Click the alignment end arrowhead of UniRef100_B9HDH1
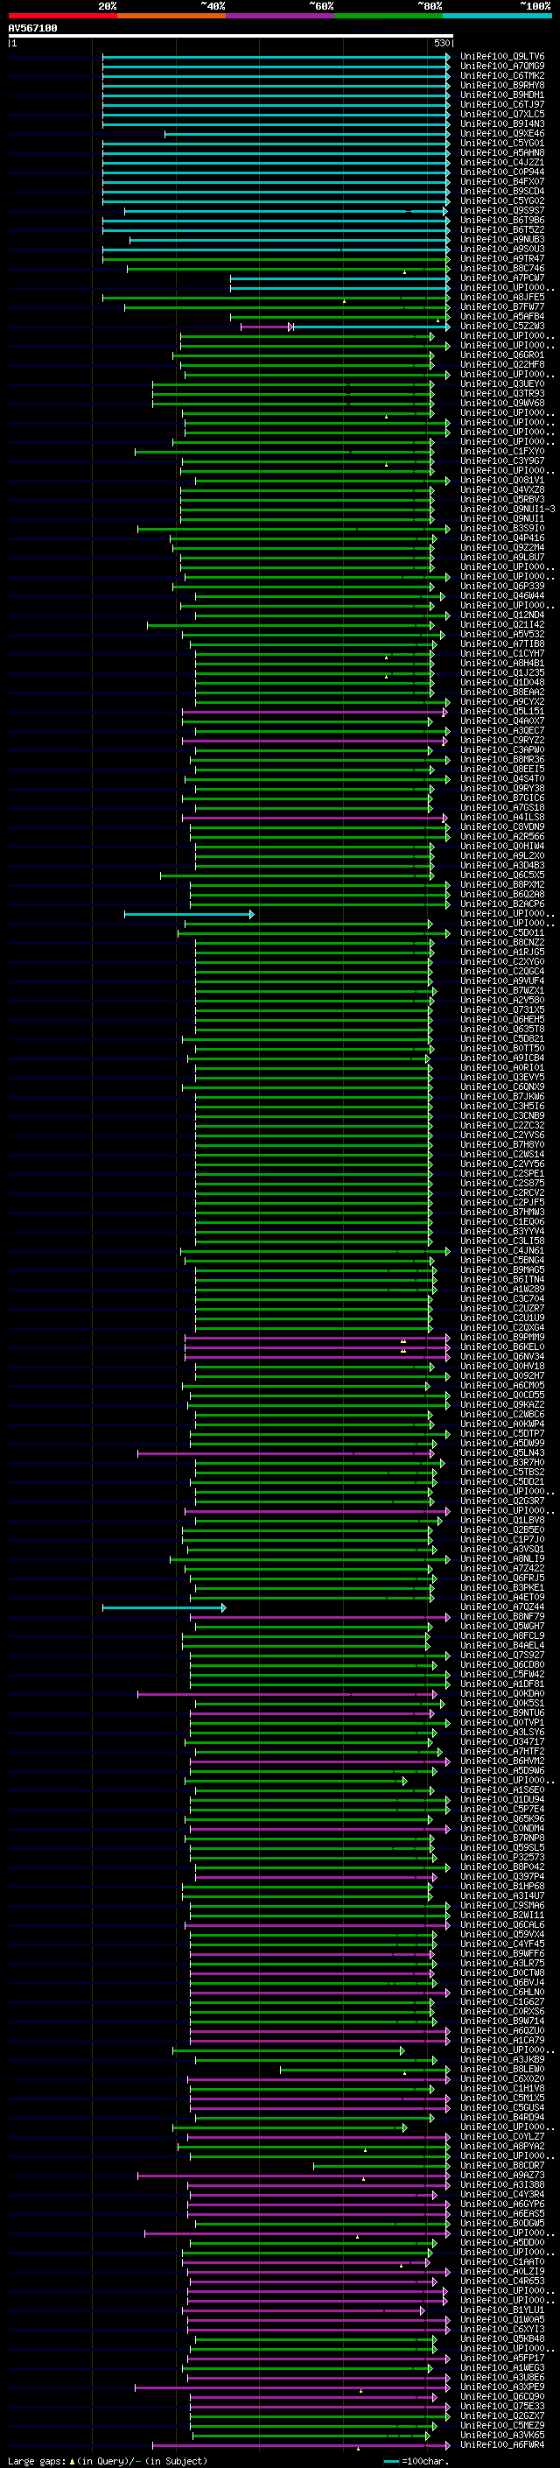 click(x=447, y=95)
